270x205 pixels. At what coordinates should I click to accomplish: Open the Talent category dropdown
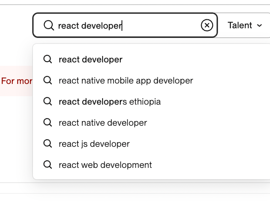point(245,25)
